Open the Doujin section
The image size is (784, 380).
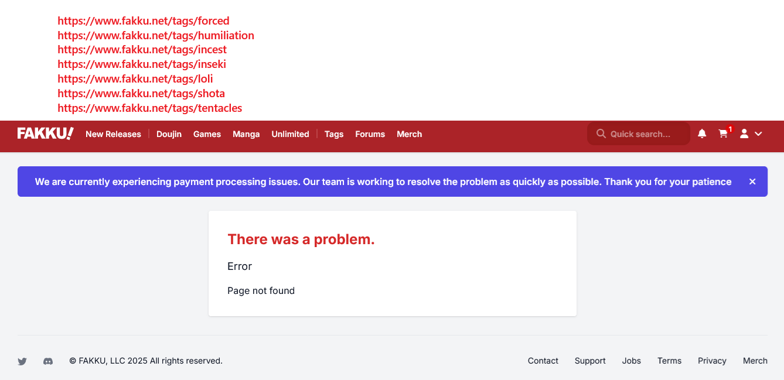169,134
